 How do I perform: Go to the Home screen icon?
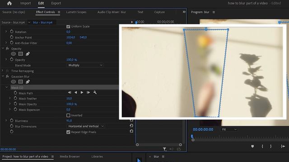[9, 3]
